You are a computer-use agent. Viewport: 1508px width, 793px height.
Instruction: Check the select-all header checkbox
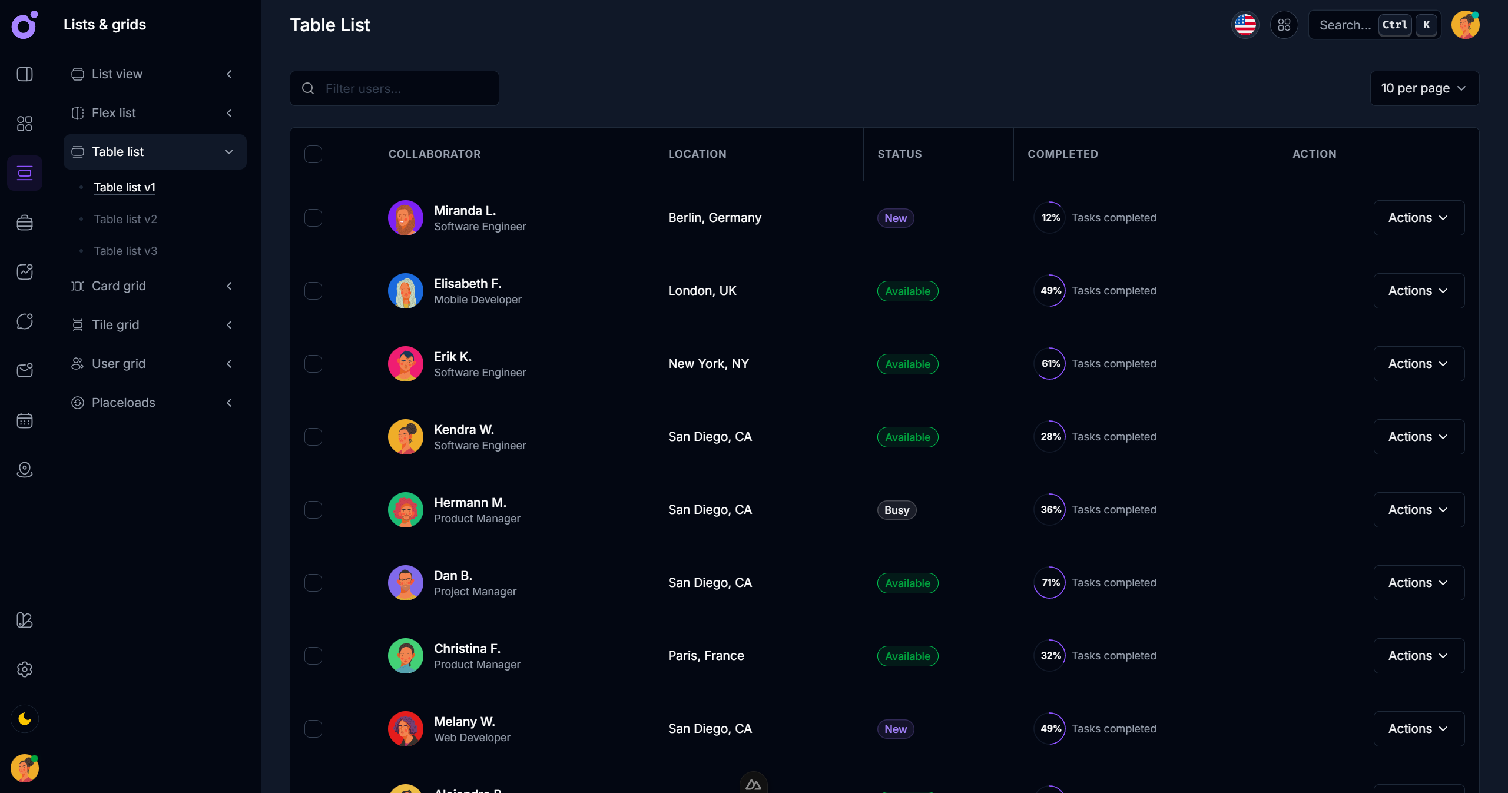pos(313,154)
